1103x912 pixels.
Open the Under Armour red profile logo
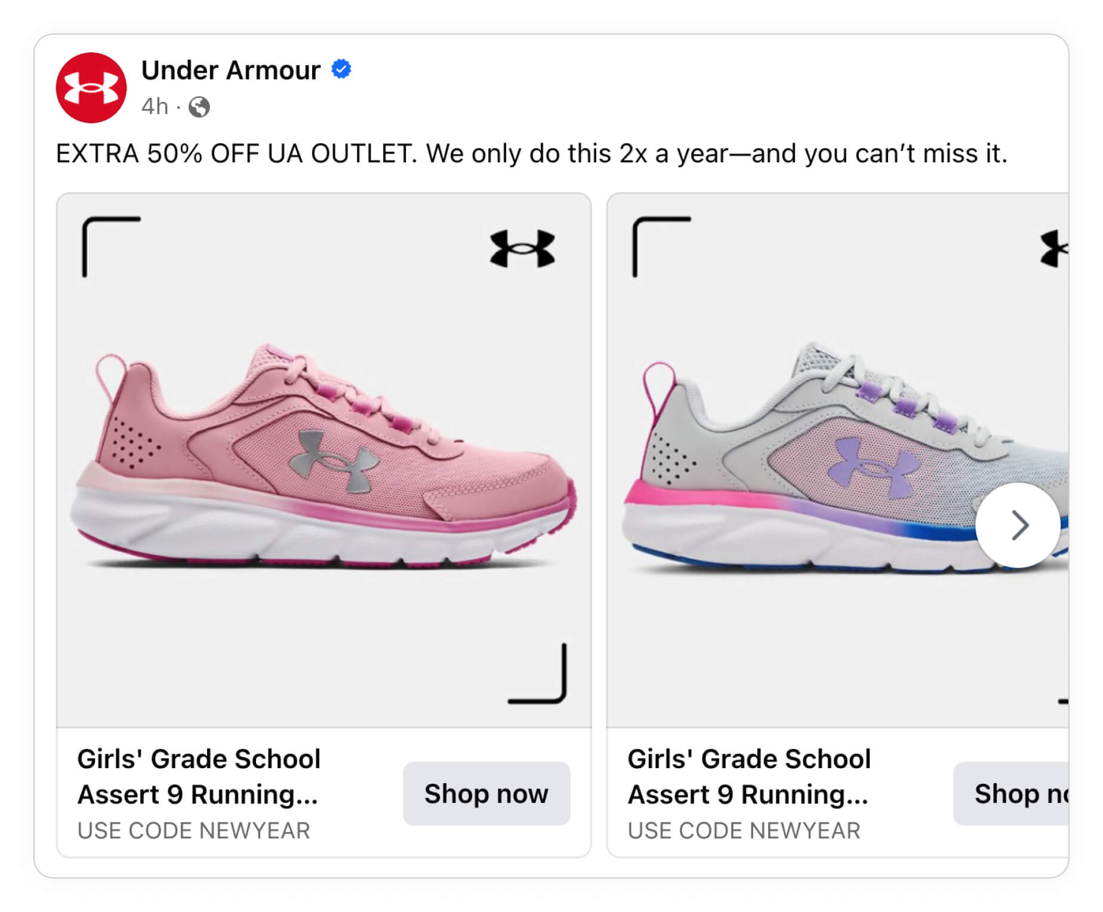91,88
